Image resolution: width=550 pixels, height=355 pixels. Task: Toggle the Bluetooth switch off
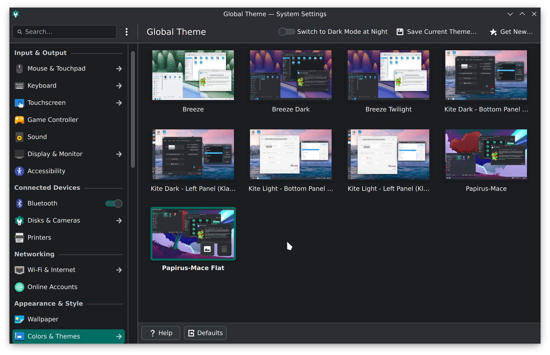click(114, 203)
